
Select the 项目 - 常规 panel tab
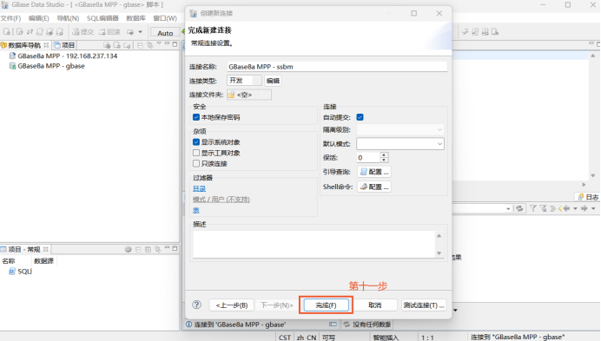coord(24,249)
